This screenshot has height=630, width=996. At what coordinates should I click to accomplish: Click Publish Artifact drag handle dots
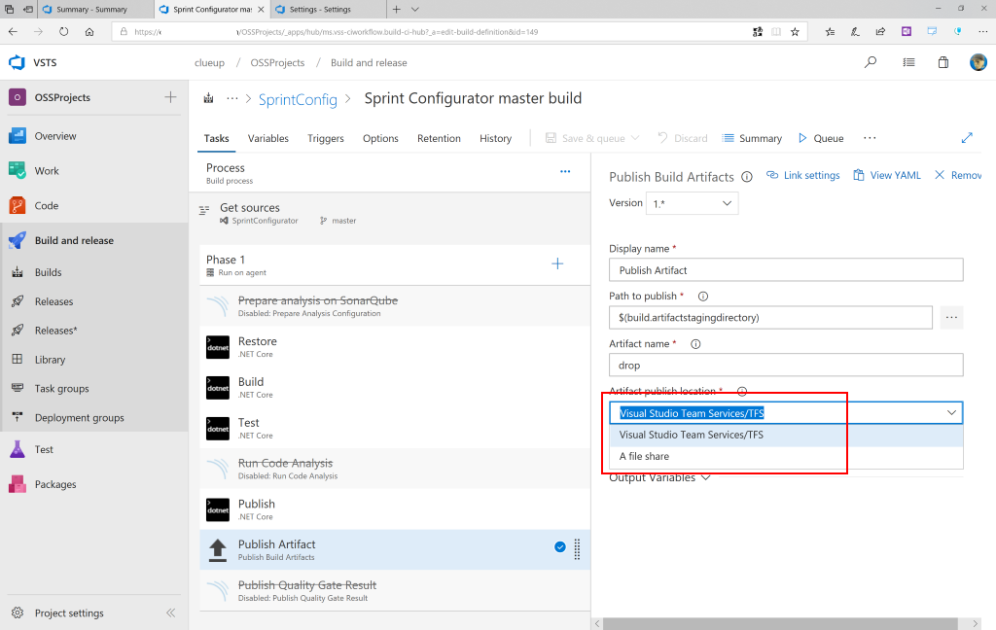pyautogui.click(x=577, y=549)
